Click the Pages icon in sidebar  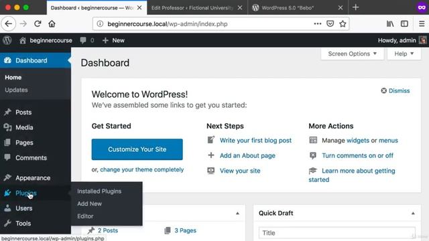pos(7,143)
